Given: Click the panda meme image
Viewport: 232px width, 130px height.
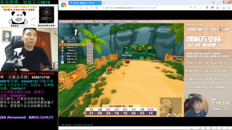Looking at the screenshot, I should point(18,18).
